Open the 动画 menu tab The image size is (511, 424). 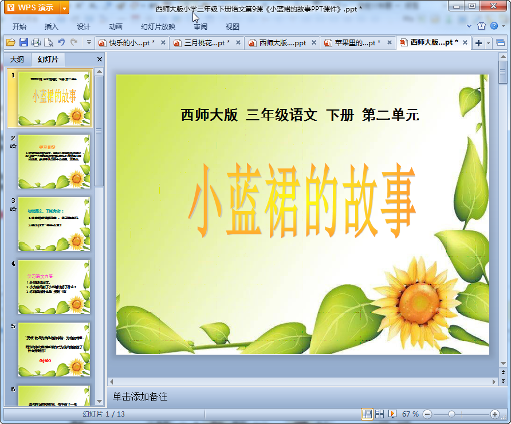(116, 27)
